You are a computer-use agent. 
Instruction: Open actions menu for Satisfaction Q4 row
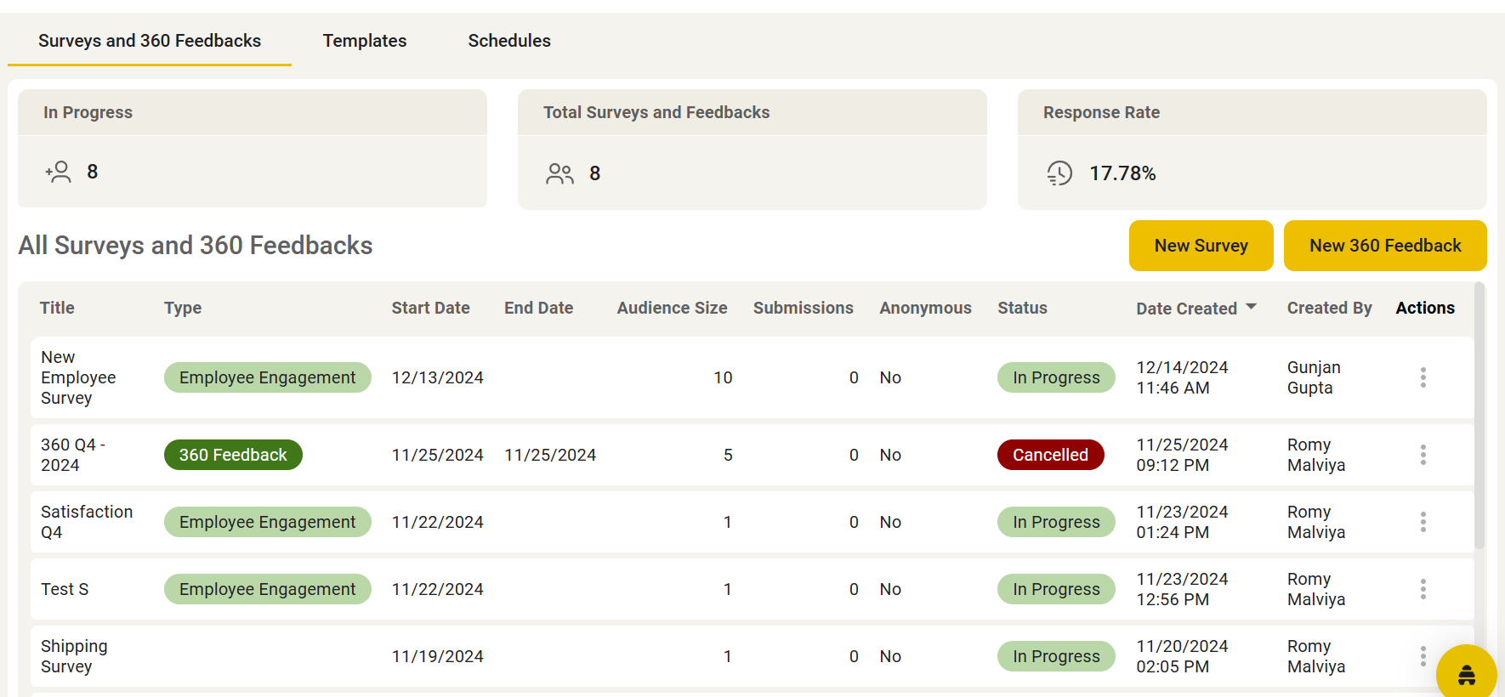[x=1423, y=522]
